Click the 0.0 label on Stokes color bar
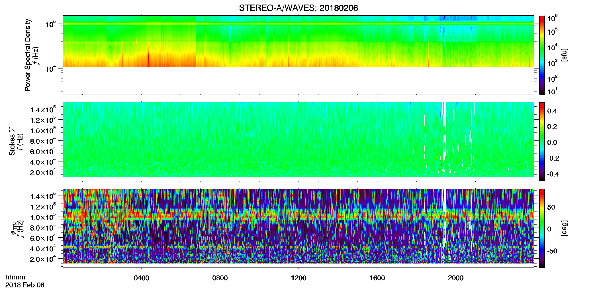 click(552, 142)
